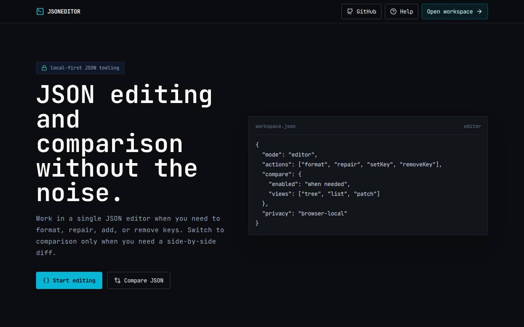Viewport: 524px width, 327px height.
Task: Click the main headline 'JSON editing'
Action: pos(124,95)
